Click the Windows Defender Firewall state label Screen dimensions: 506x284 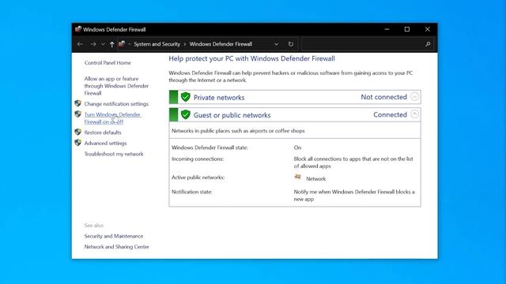coord(210,148)
